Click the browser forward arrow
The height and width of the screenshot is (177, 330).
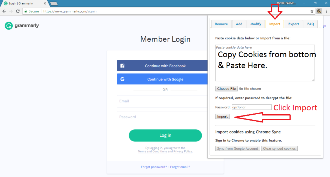click(x=11, y=11)
